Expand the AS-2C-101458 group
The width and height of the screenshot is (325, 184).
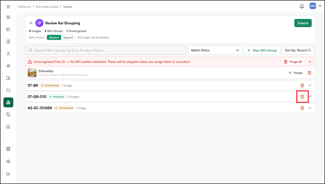tap(310, 108)
